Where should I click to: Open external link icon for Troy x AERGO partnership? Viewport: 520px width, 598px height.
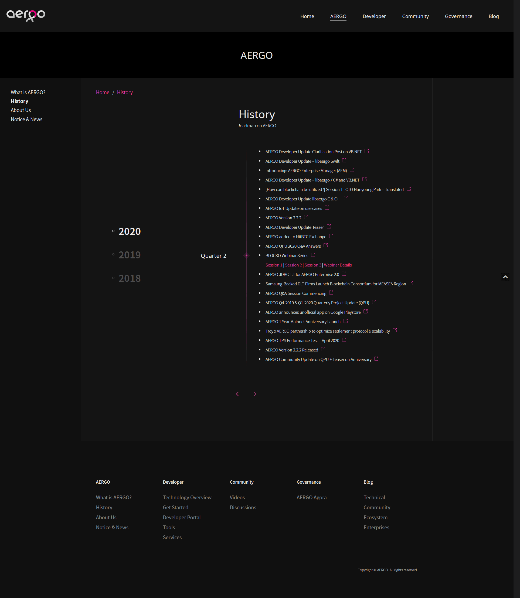pos(395,330)
